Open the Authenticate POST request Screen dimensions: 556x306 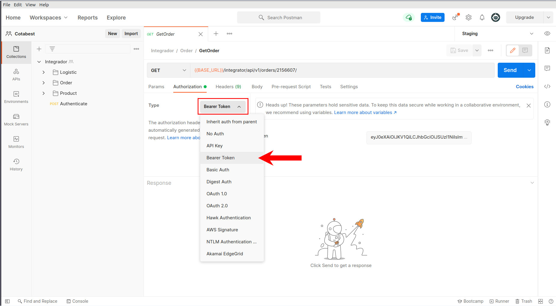(x=68, y=104)
